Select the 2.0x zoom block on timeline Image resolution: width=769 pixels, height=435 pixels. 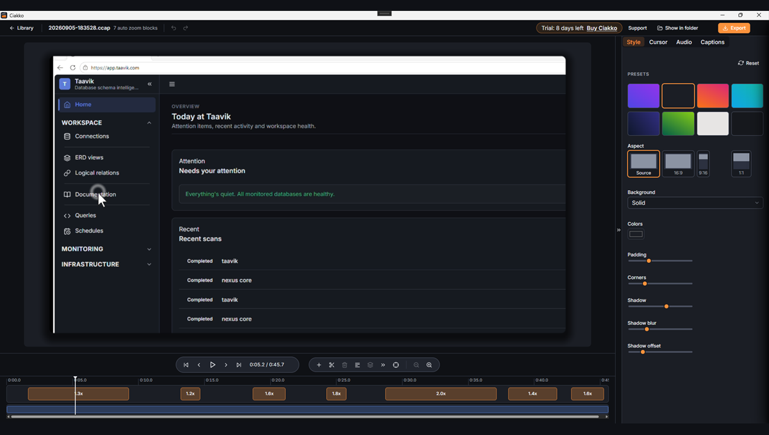click(441, 394)
